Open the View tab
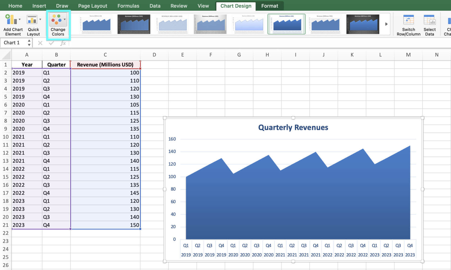Screen dimensions: 451x270 (203, 6)
